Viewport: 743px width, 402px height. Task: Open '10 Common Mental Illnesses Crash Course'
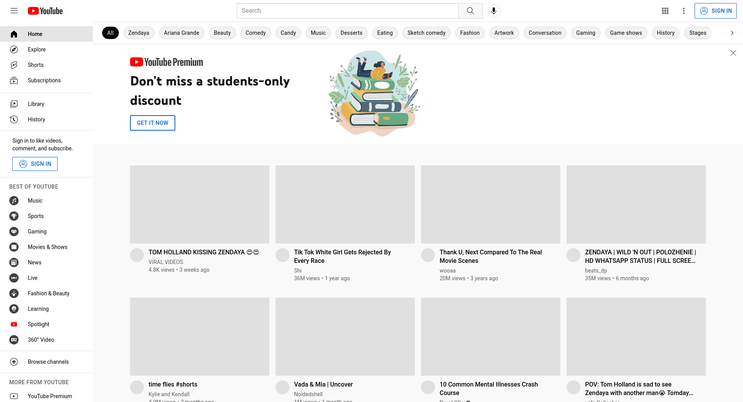489,388
